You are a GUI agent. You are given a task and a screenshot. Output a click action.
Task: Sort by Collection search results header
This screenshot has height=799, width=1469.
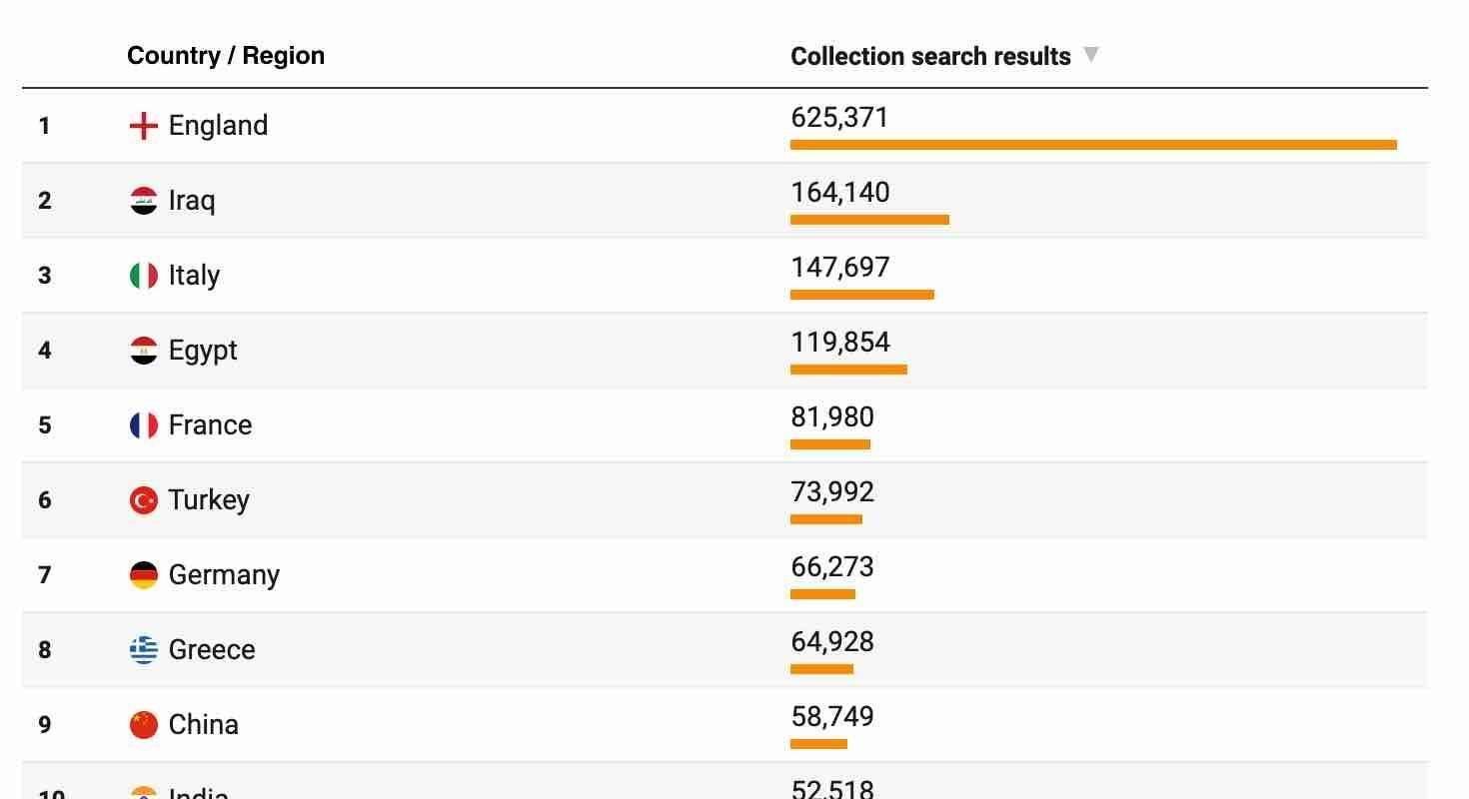pyautogui.click(x=930, y=56)
